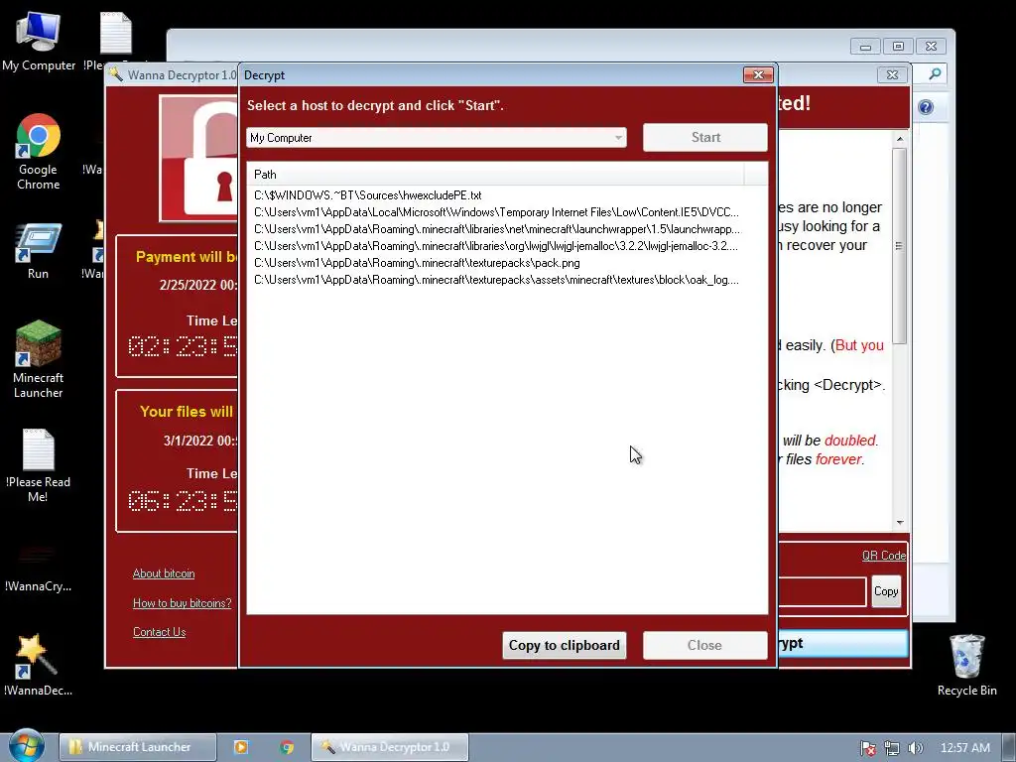The width and height of the screenshot is (1016, 762).
Task: Click the Close button in Decrypt dialog
Action: (x=705, y=645)
